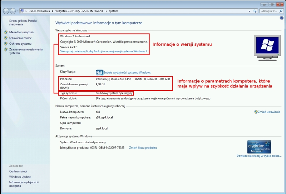Click the Windows logo monitor image

point(267,48)
